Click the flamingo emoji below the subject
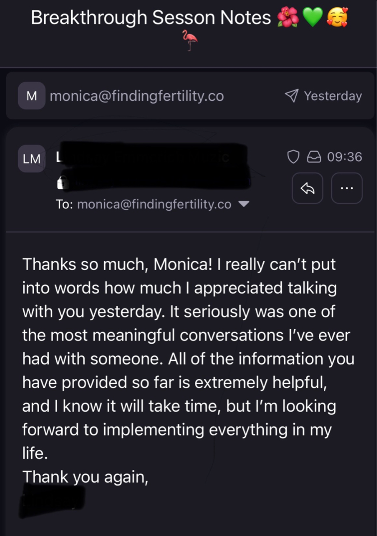377x536 pixels. point(190,41)
